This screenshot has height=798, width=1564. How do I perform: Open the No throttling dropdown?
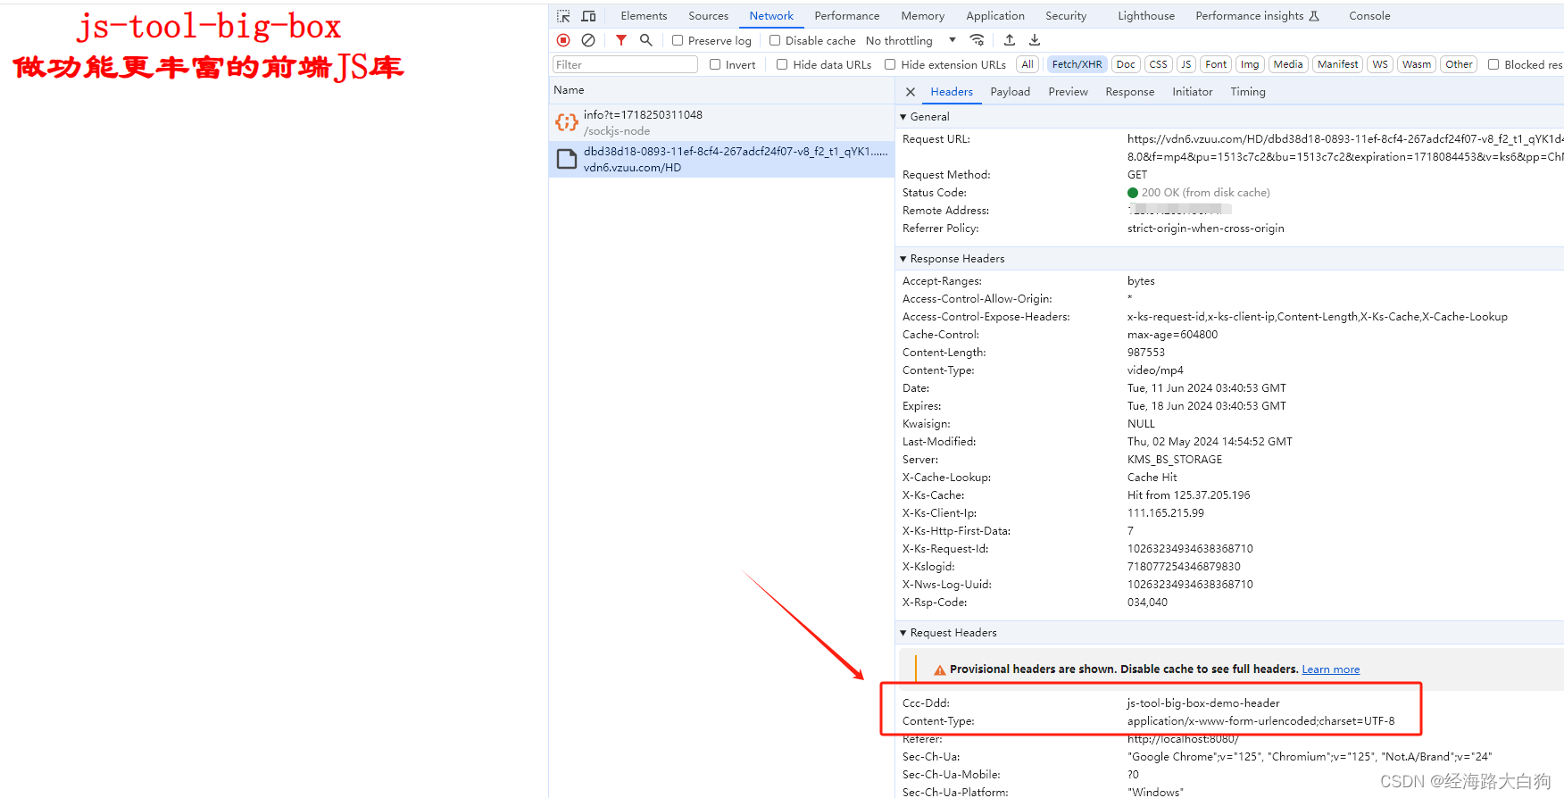coord(911,40)
